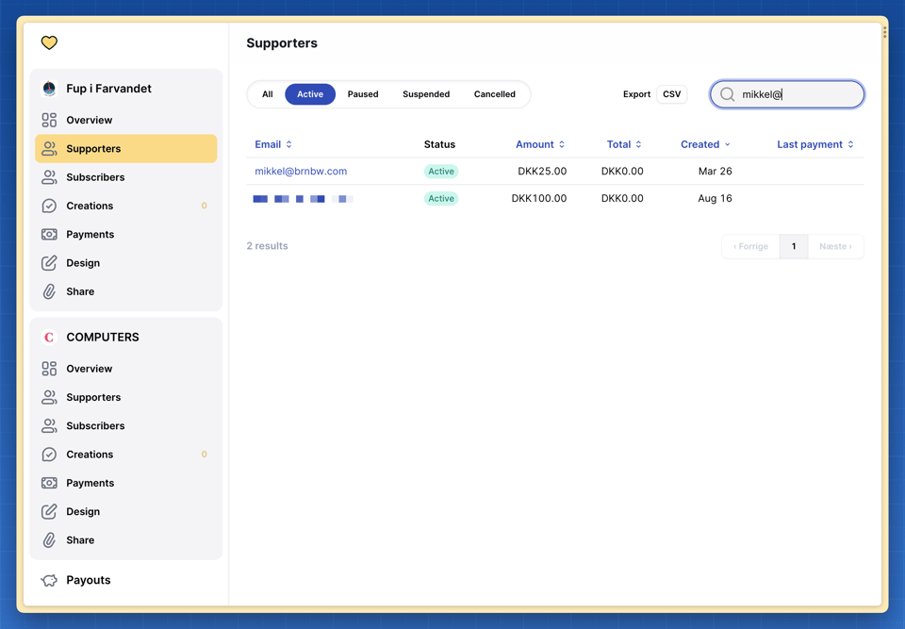
Task: Click the window options dots at top right
Action: tap(885, 32)
